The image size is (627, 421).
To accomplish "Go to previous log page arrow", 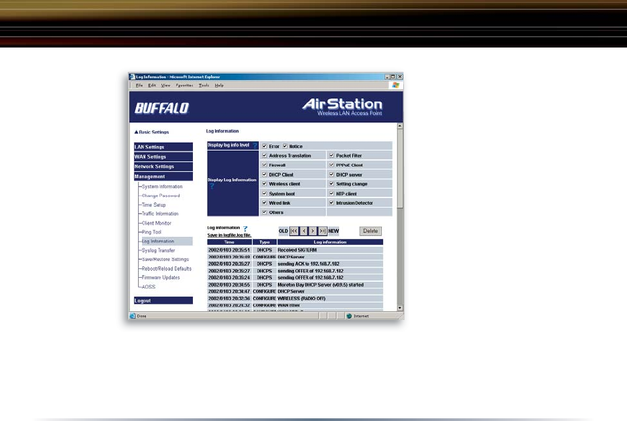I will click(x=304, y=231).
